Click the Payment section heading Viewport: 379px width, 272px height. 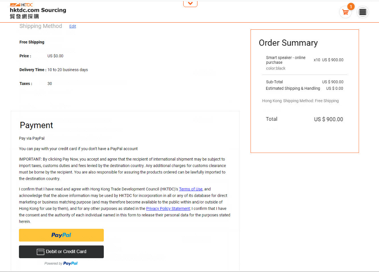click(x=36, y=125)
